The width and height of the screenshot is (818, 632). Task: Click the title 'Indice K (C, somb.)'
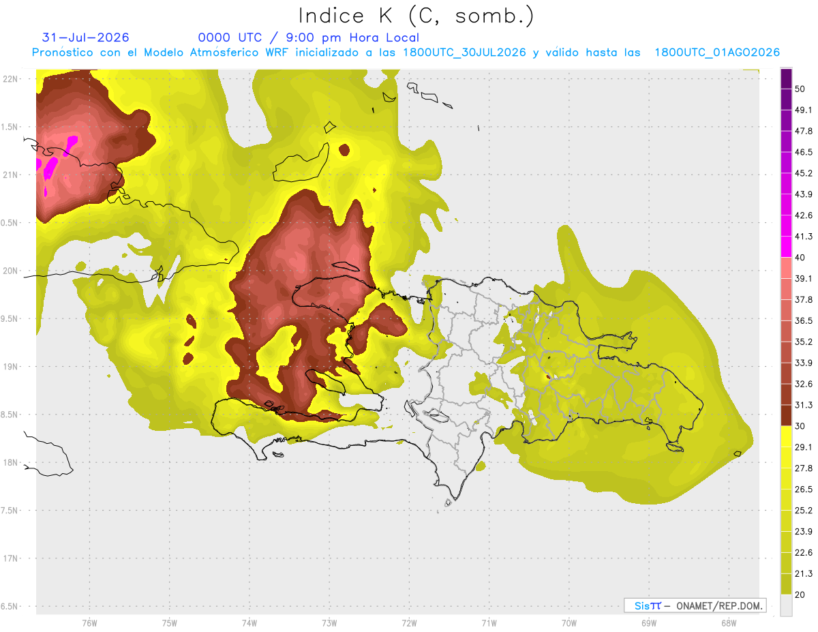pos(415,16)
